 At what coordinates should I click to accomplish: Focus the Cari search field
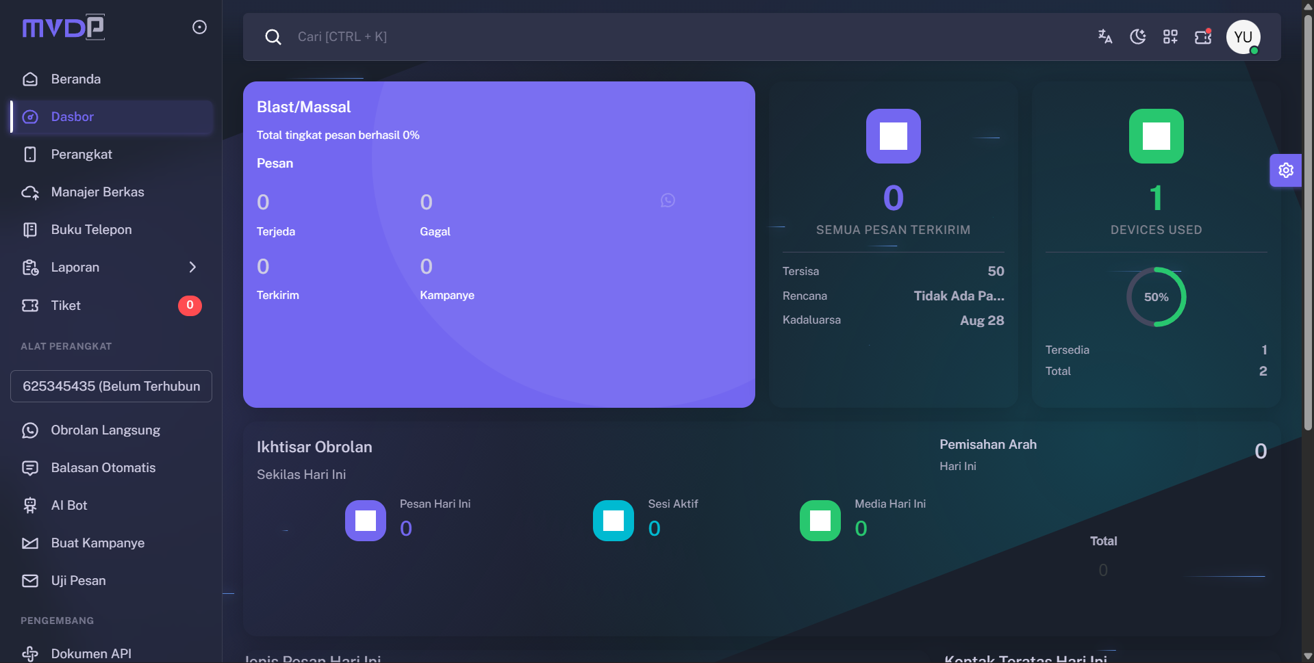pyautogui.click(x=548, y=37)
